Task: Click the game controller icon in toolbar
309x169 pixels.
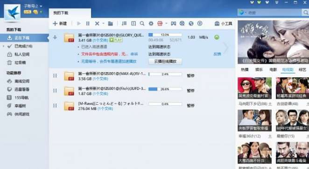Action: (x=174, y=24)
